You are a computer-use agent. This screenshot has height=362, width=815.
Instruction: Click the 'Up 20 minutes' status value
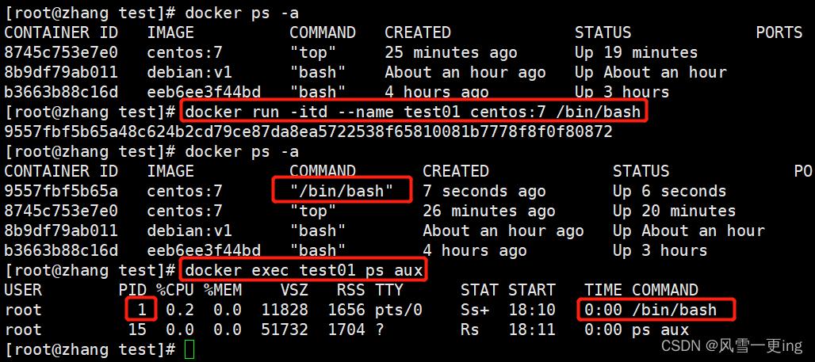[x=674, y=211]
